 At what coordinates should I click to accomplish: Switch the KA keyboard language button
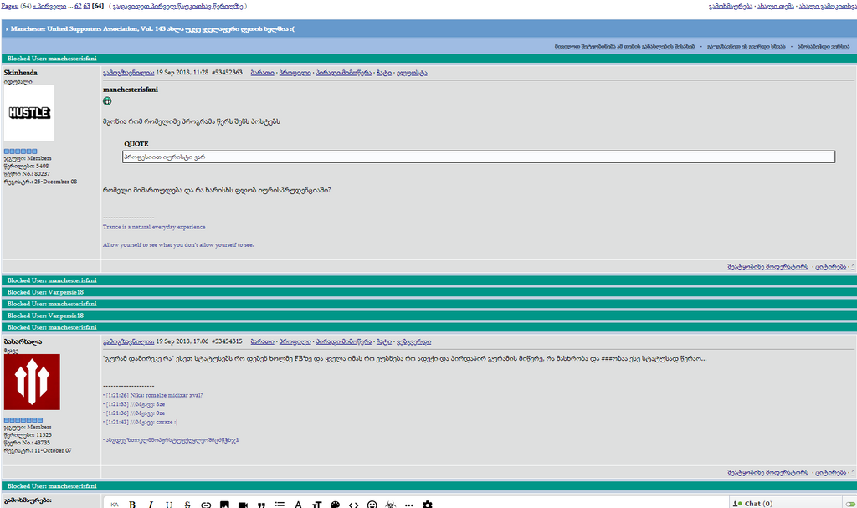[x=114, y=504]
